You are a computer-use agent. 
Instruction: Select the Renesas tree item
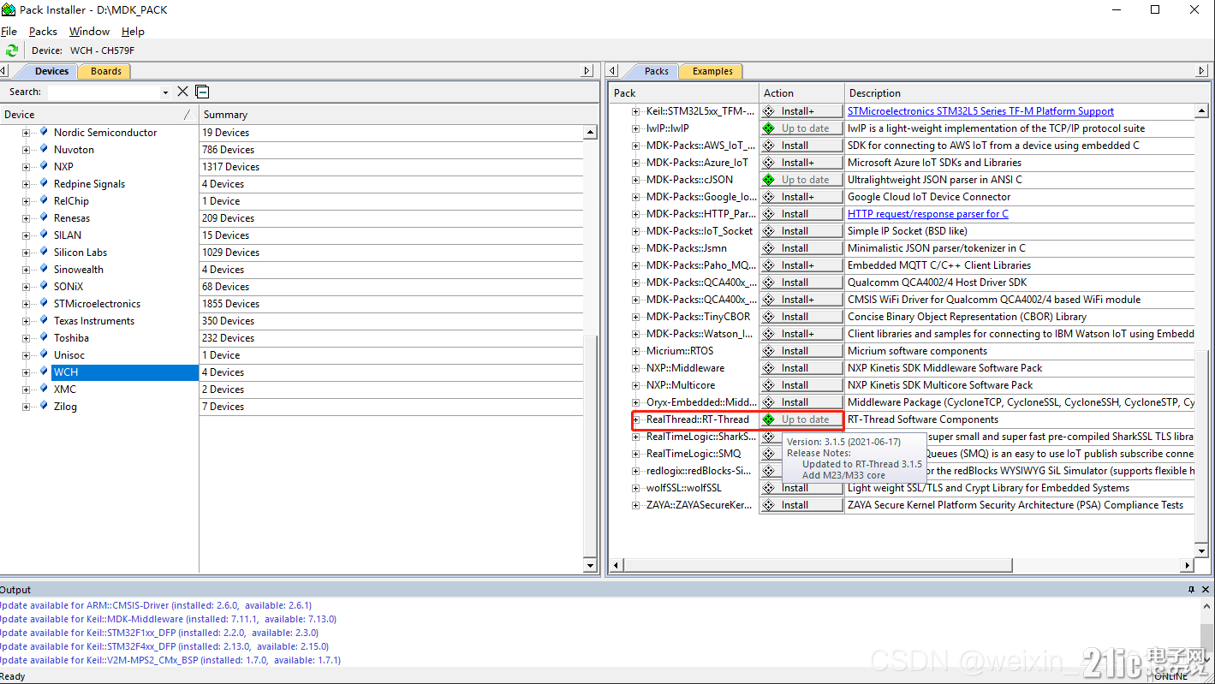point(71,218)
